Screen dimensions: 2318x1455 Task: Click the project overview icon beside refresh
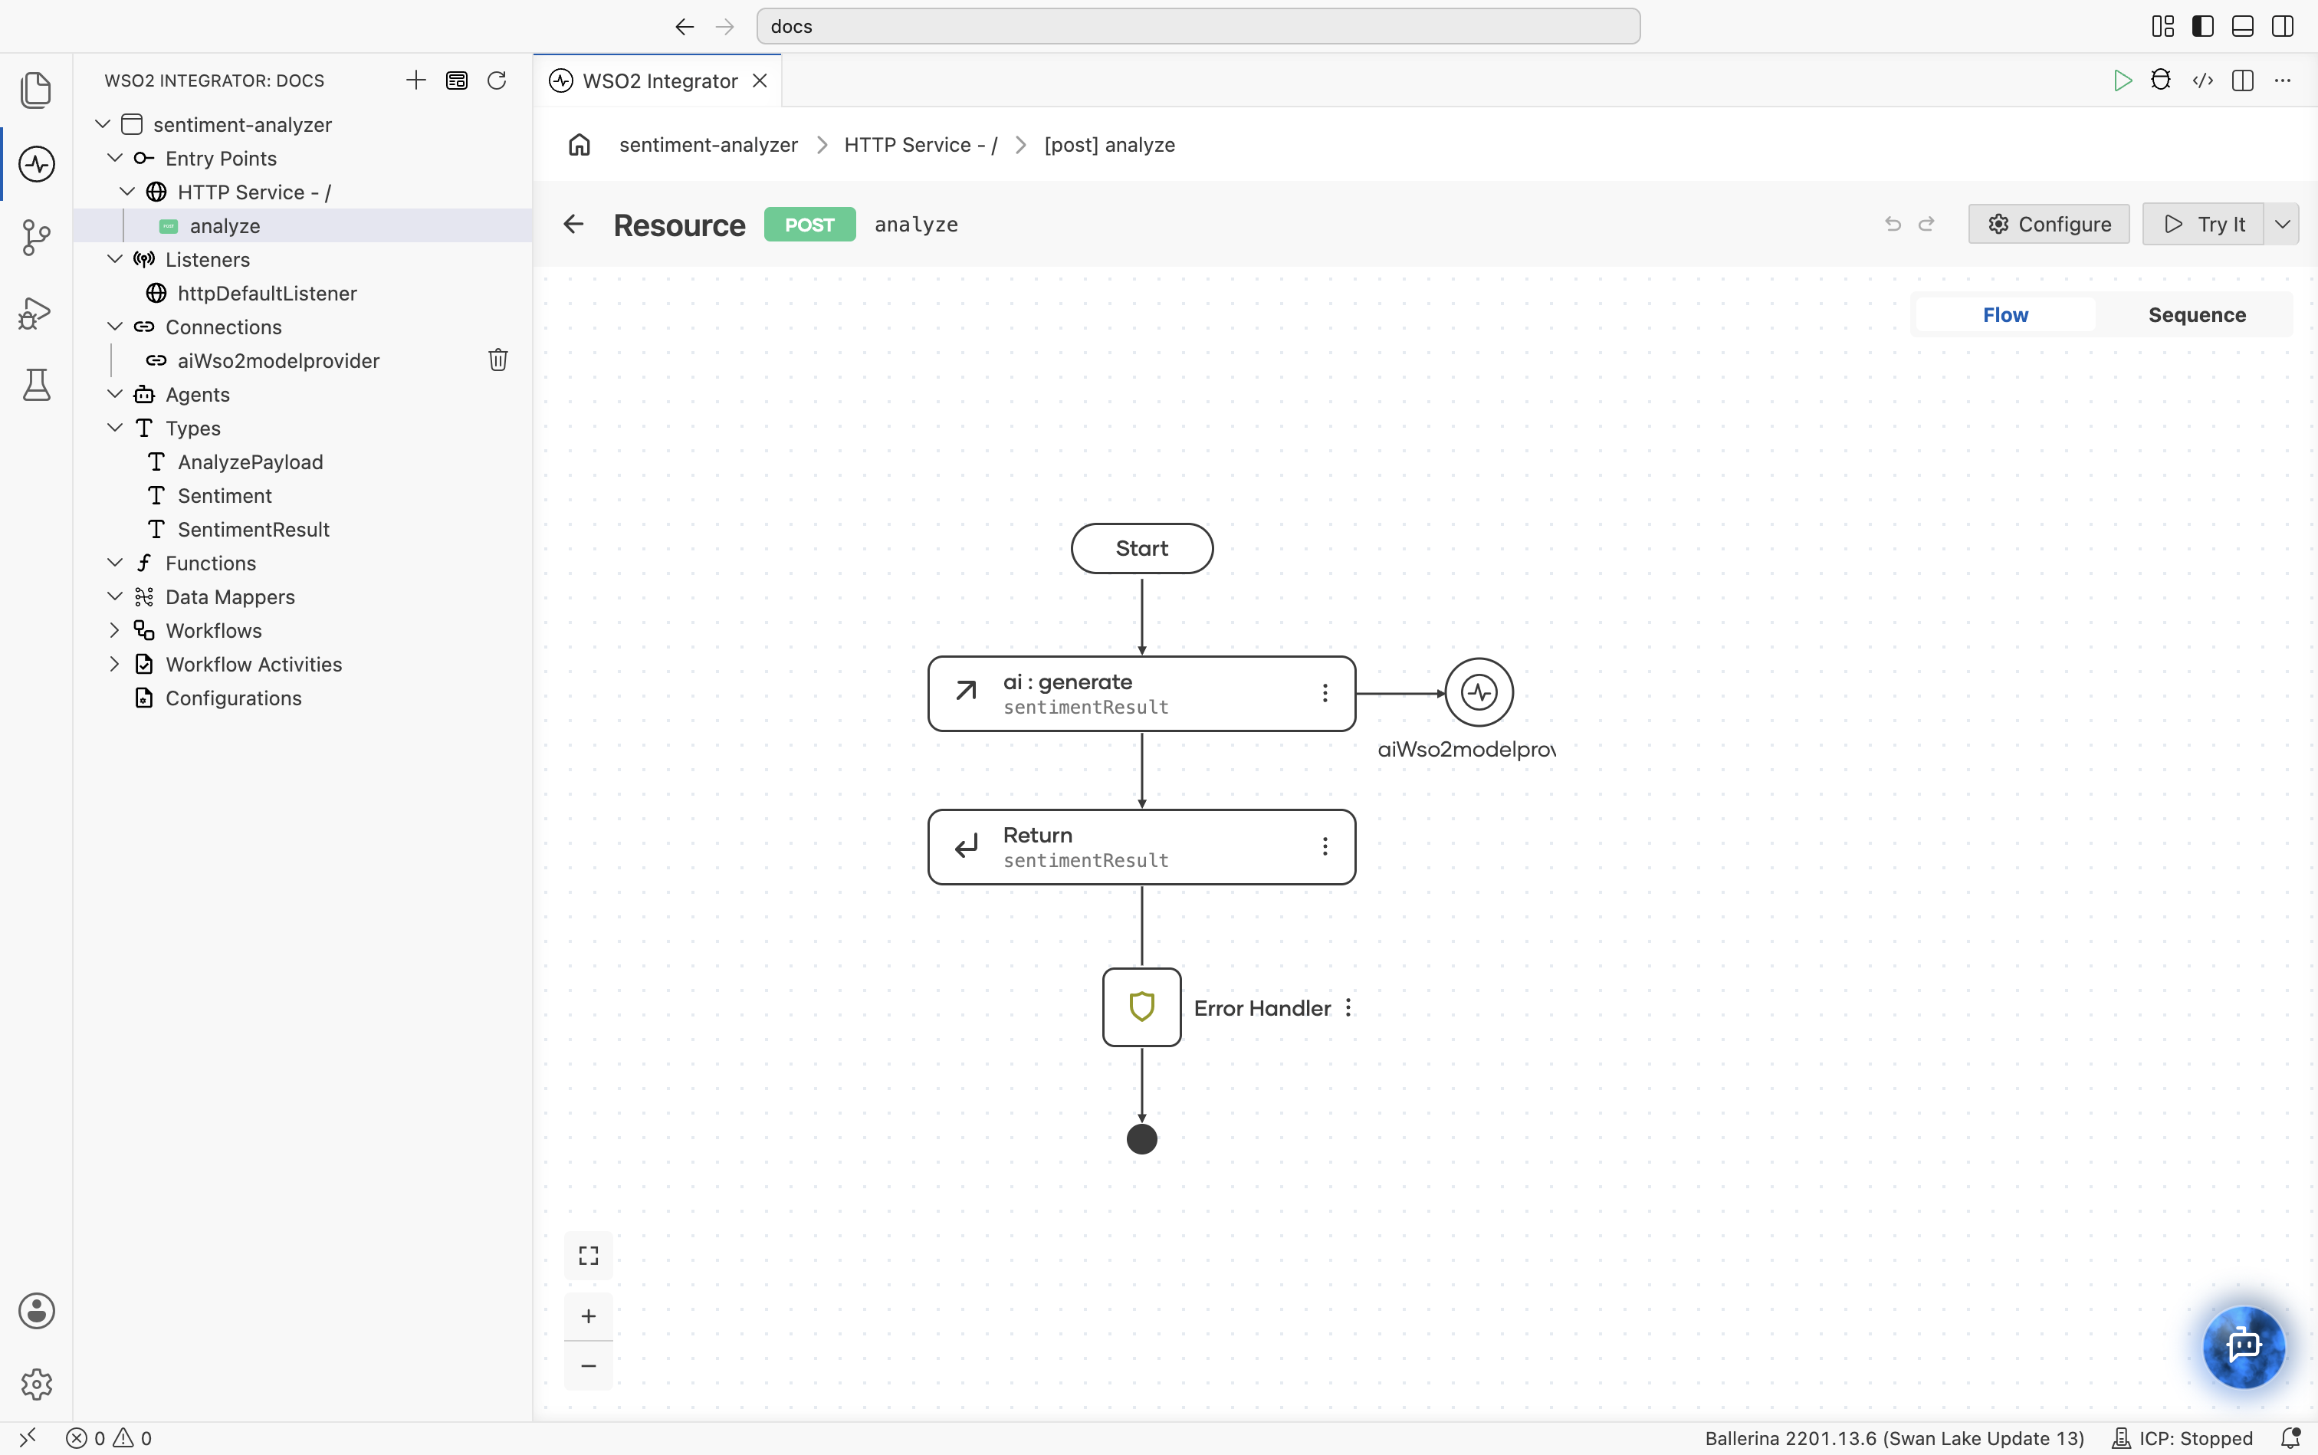[456, 80]
